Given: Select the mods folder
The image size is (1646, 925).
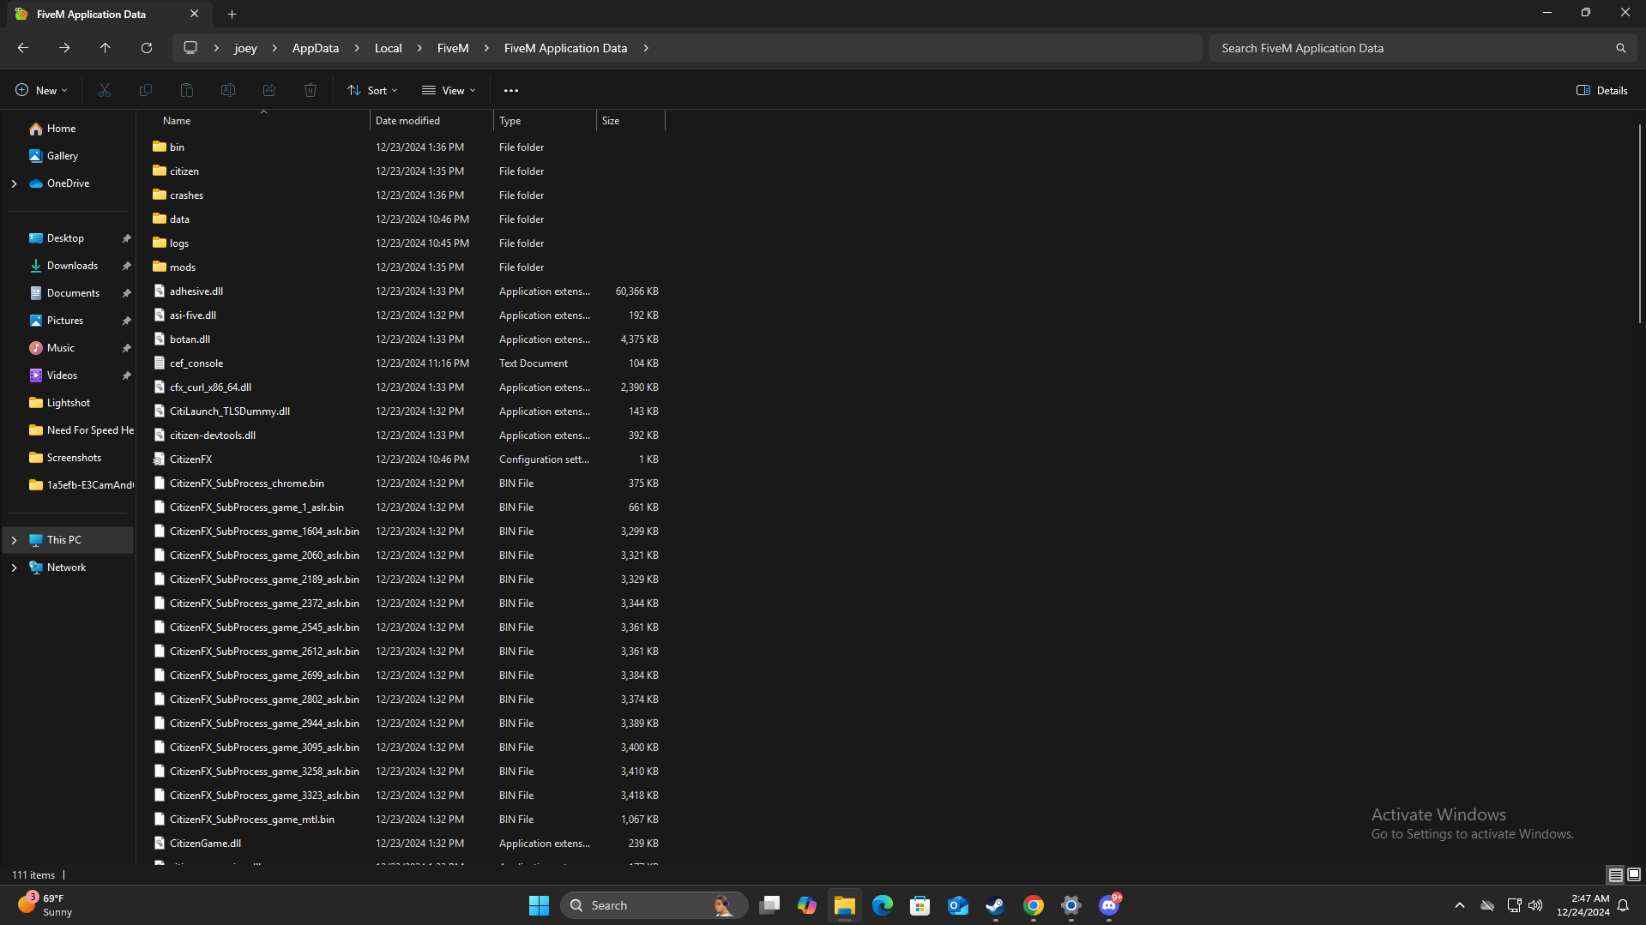Looking at the screenshot, I should pyautogui.click(x=183, y=267).
